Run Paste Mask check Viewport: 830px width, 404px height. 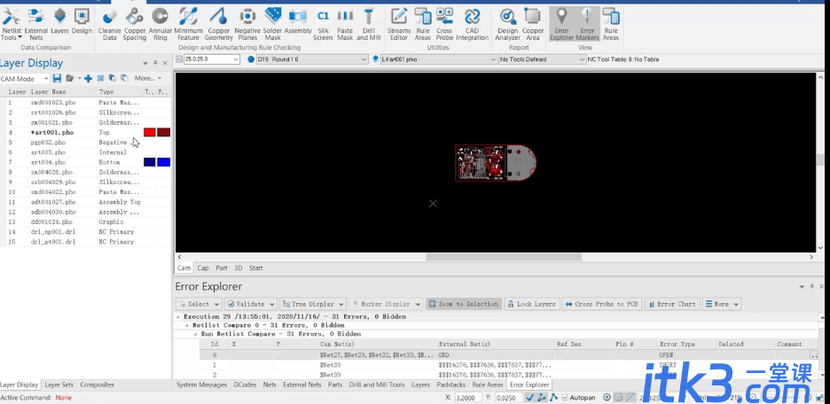click(x=345, y=24)
